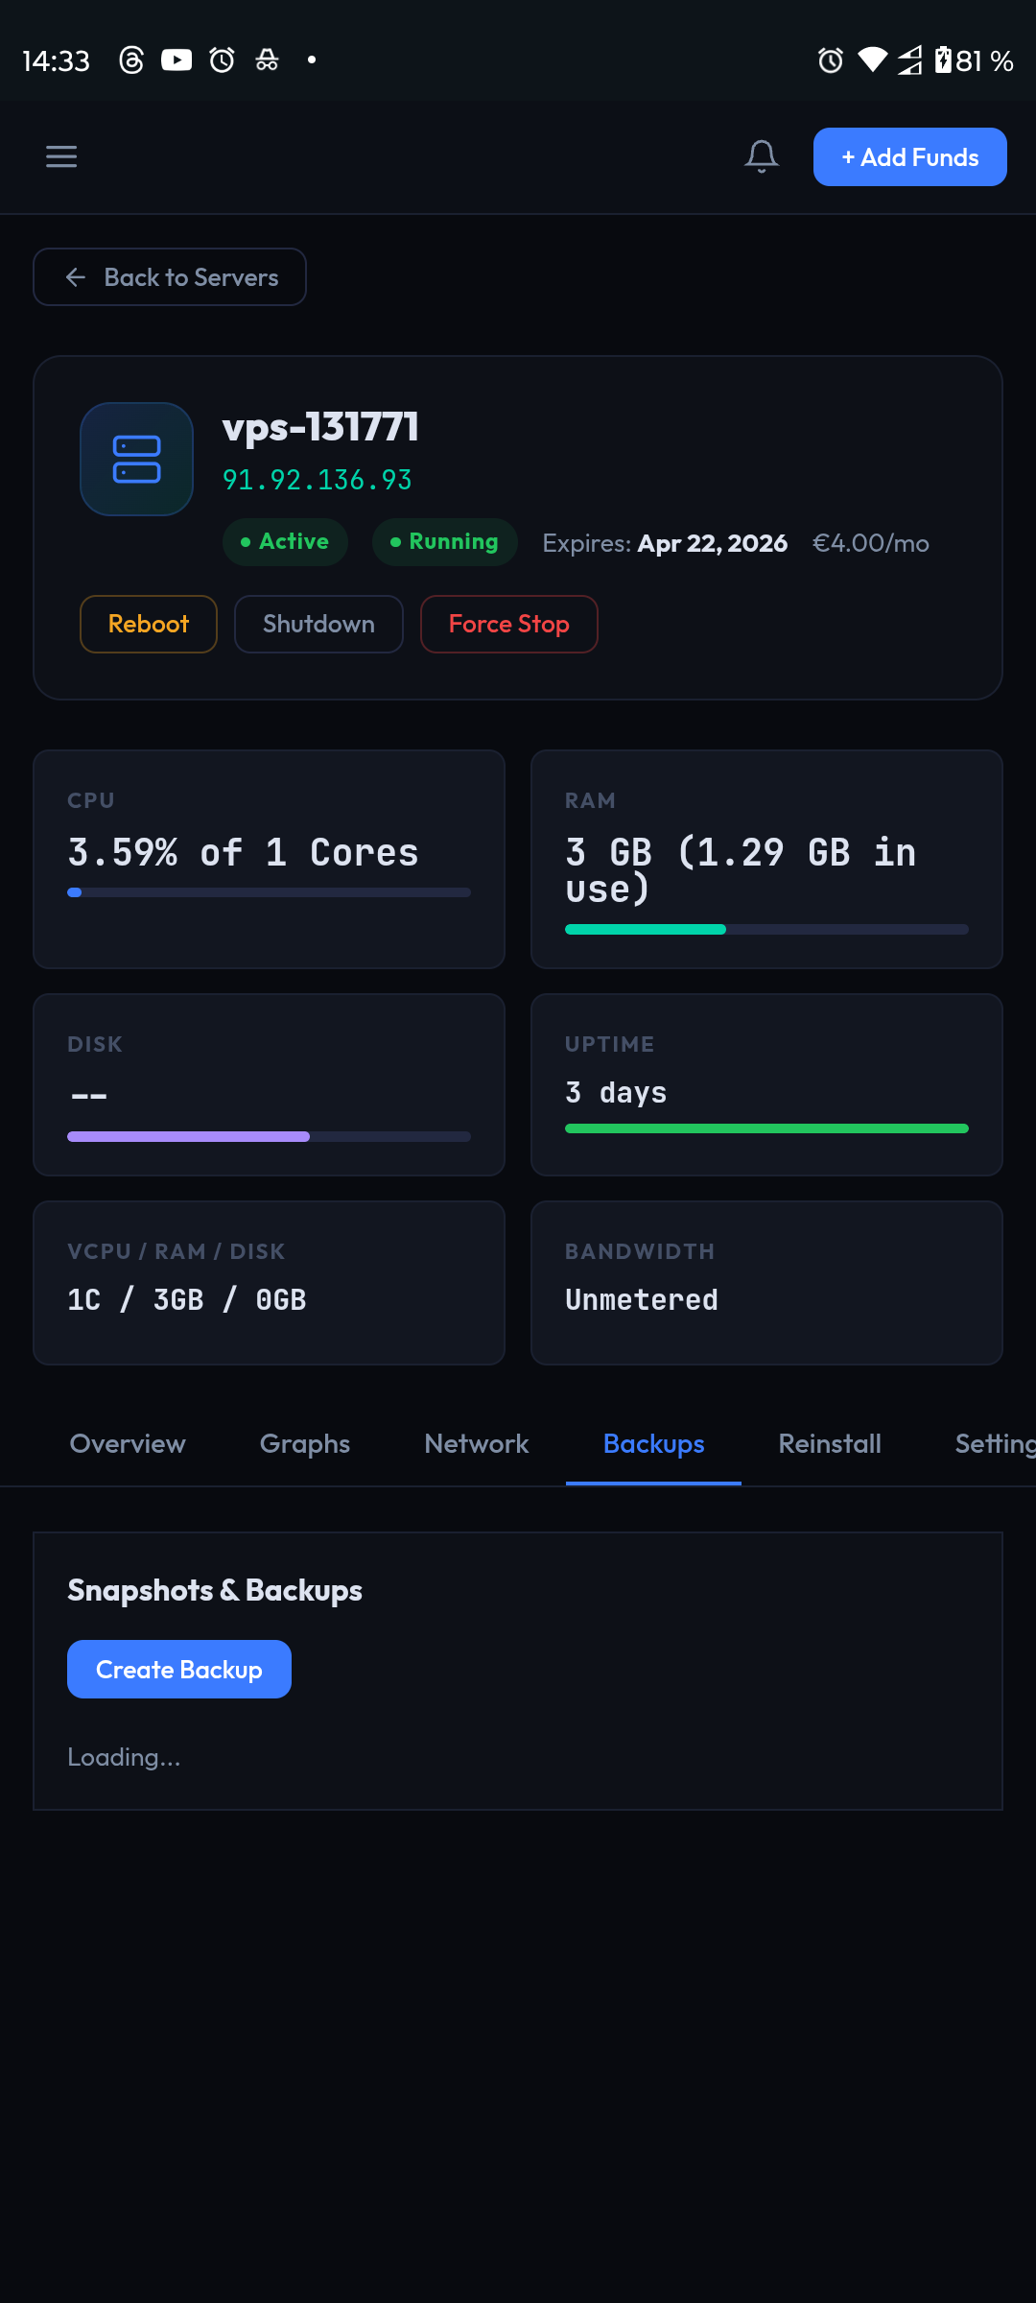This screenshot has height=2303, width=1036.
Task: Switch to the Reinstall tab
Action: 830,1444
